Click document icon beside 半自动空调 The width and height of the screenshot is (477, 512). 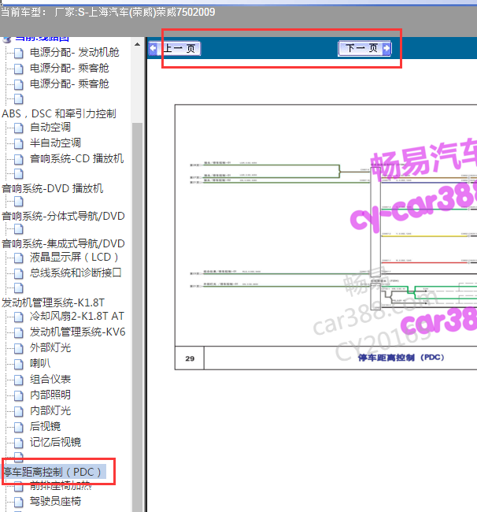19,143
